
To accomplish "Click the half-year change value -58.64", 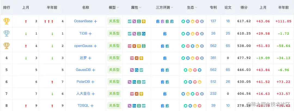I will (284, 46).
